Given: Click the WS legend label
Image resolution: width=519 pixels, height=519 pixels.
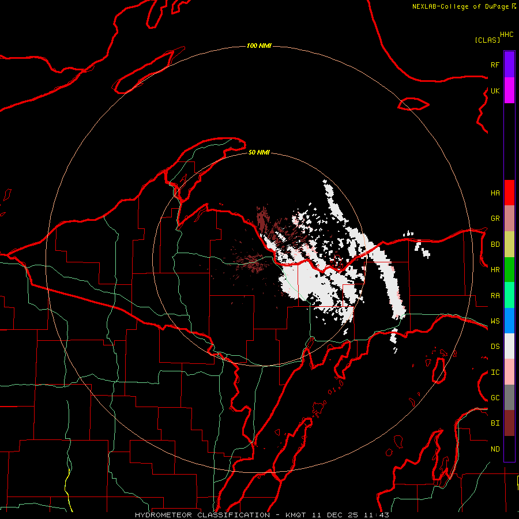Looking at the screenshot, I should click(495, 321).
